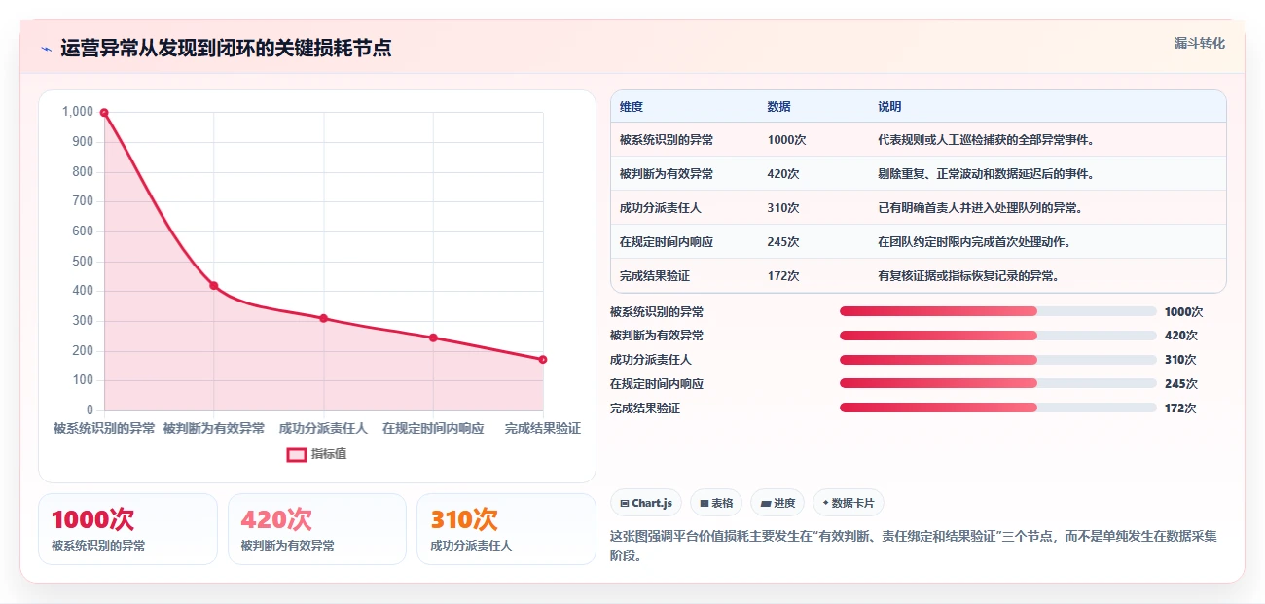The width and height of the screenshot is (1265, 604).
Task: Click the lightning icon beside the title
Action: click(x=47, y=49)
